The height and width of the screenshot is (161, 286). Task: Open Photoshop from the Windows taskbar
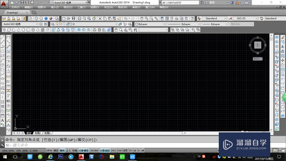tap(61, 157)
